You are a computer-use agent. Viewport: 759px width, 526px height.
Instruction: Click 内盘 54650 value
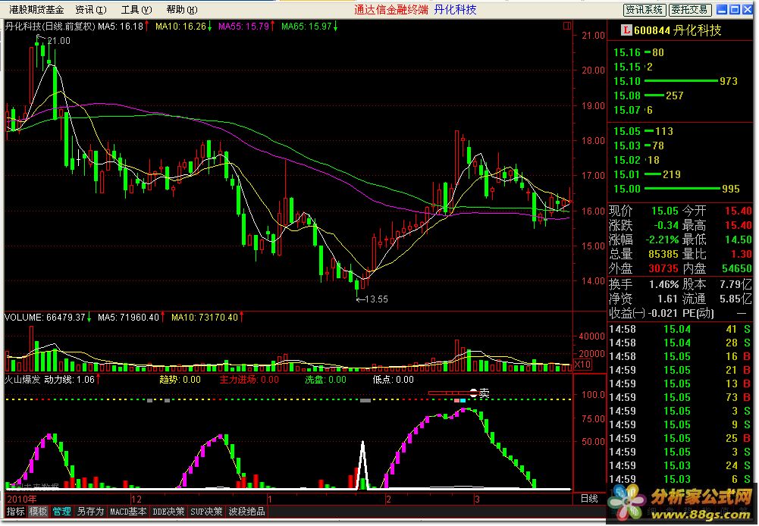tap(737, 268)
